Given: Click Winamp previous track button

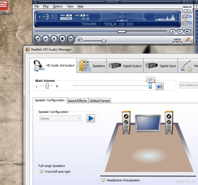Looking at the screenshot, I should [38, 39].
